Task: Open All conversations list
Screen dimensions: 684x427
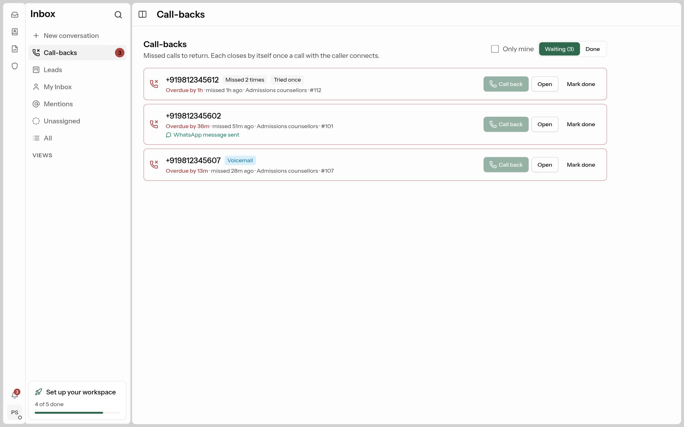Action: tap(77, 138)
